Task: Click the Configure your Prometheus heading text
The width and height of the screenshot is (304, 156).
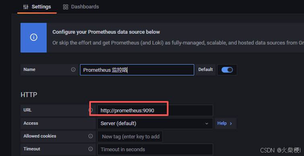Action: pyautogui.click(x=106, y=32)
